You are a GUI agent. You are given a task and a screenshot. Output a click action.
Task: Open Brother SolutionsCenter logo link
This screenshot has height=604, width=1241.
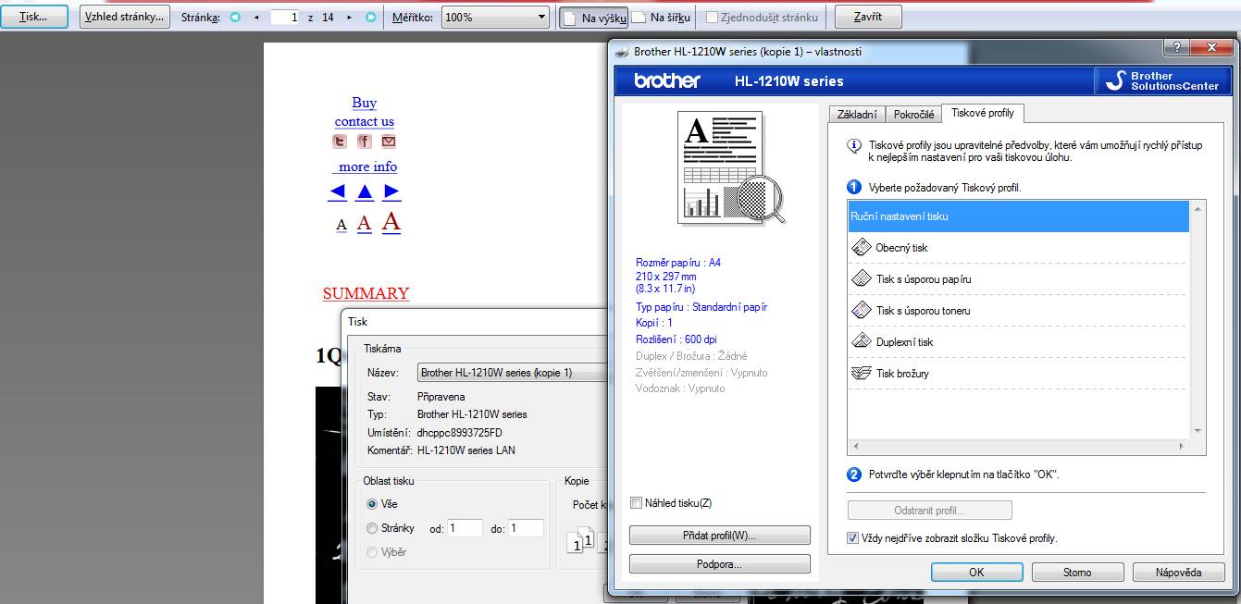pyautogui.click(x=1162, y=80)
